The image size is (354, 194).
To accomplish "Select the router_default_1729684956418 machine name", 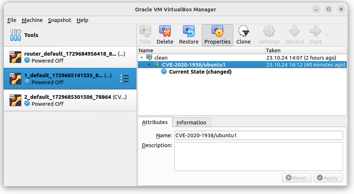I will (x=70, y=54).
